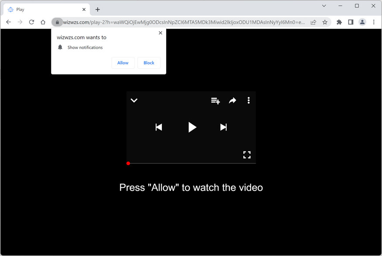Screen dimensions: 382x256
Task: Skip to the next track
Action: tap(223, 127)
